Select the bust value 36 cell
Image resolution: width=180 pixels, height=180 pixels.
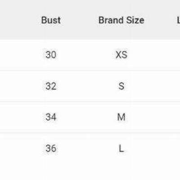point(51,148)
